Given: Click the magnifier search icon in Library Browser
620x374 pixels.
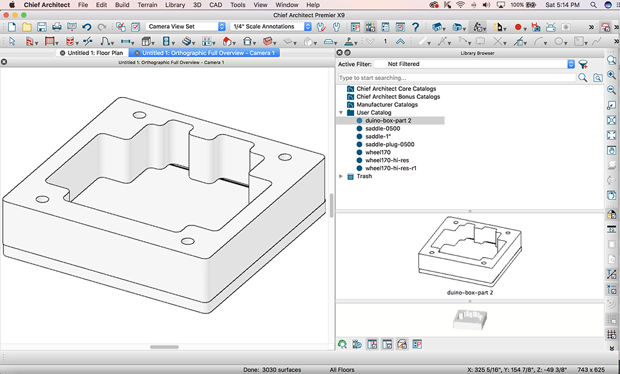Looking at the screenshot, I should click(582, 78).
